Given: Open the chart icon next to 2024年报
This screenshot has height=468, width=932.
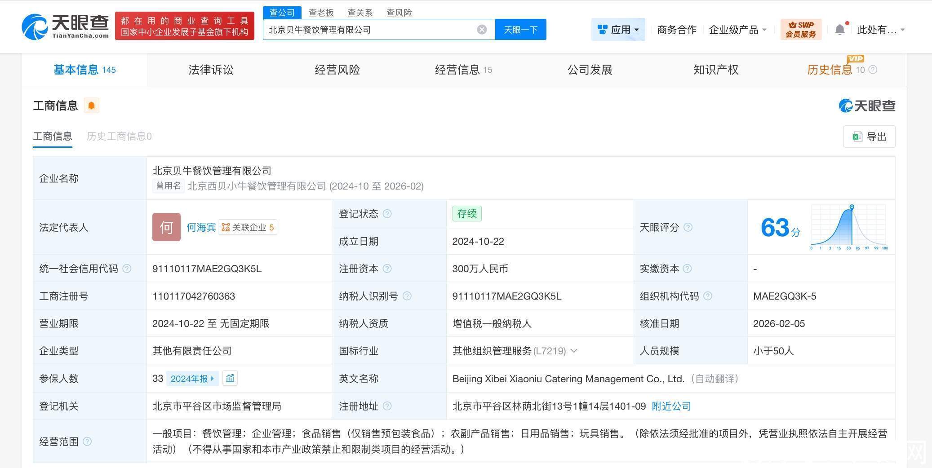Looking at the screenshot, I should pos(230,378).
